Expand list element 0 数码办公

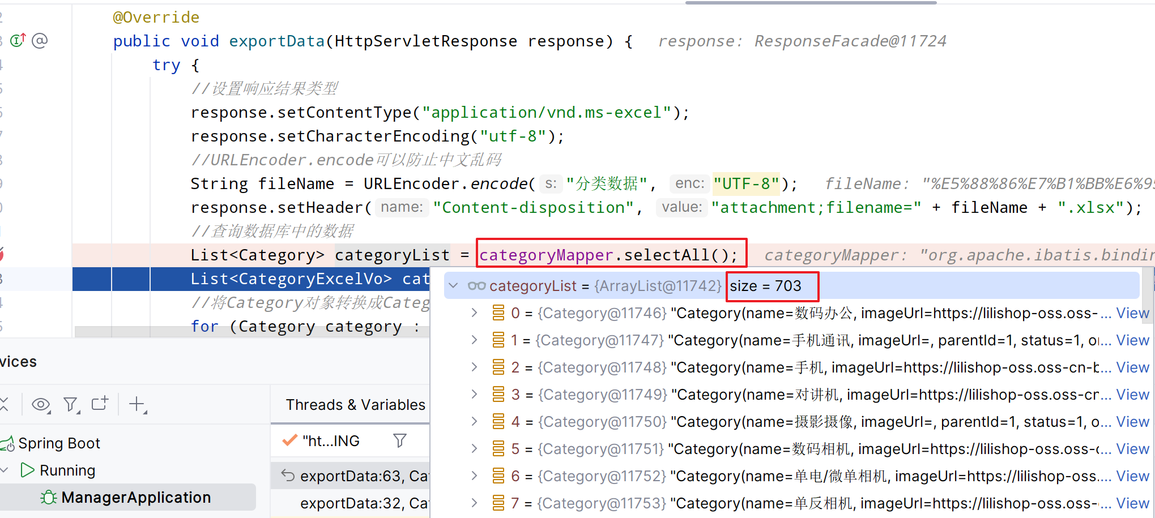tap(474, 313)
